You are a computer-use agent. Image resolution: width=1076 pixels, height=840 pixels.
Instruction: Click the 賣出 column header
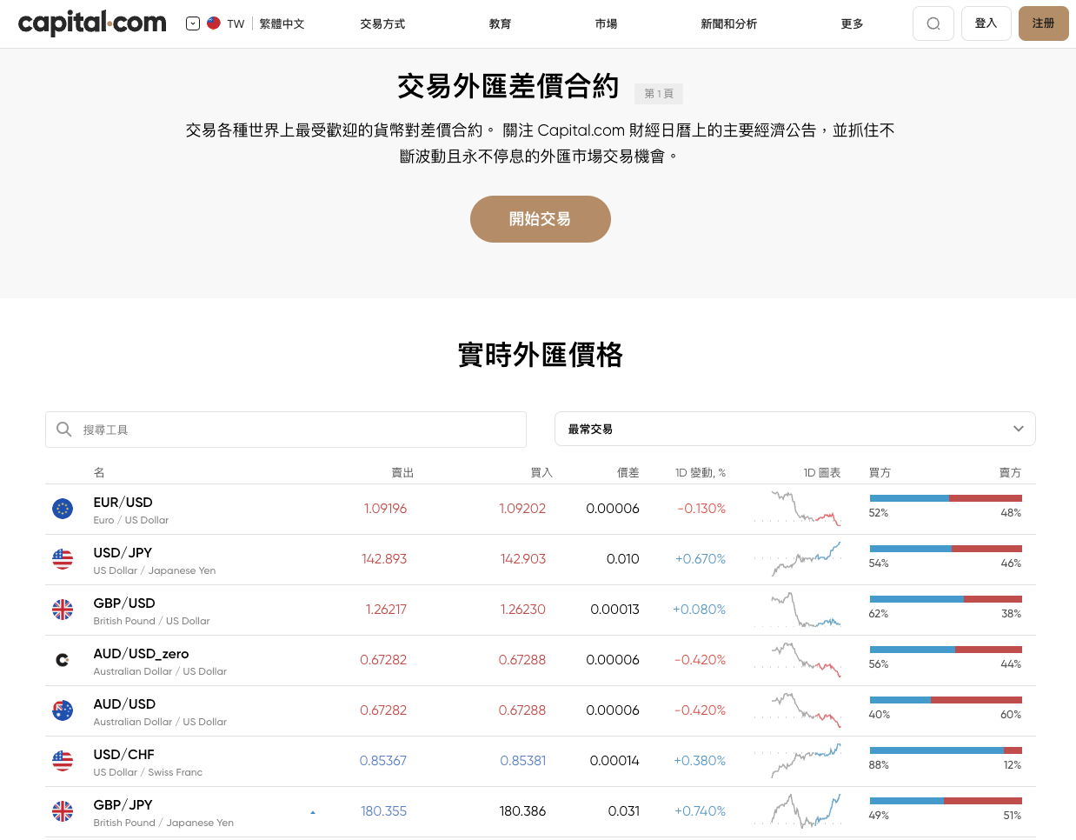pyautogui.click(x=402, y=473)
